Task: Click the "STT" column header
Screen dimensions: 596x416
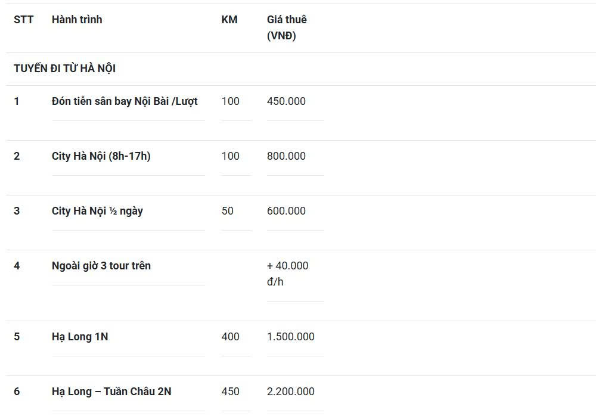Action: click(24, 20)
